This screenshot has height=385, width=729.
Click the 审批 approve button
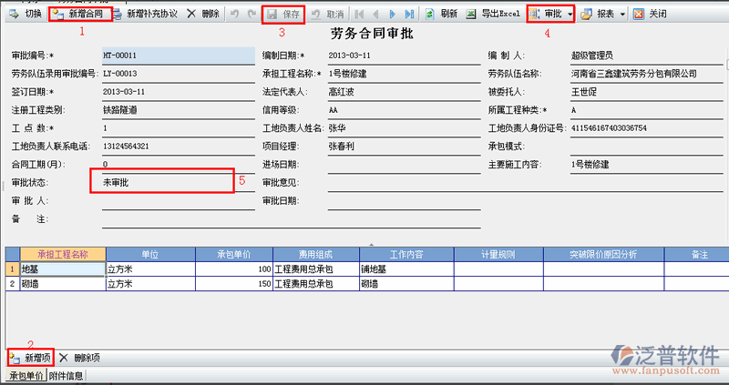click(x=548, y=15)
